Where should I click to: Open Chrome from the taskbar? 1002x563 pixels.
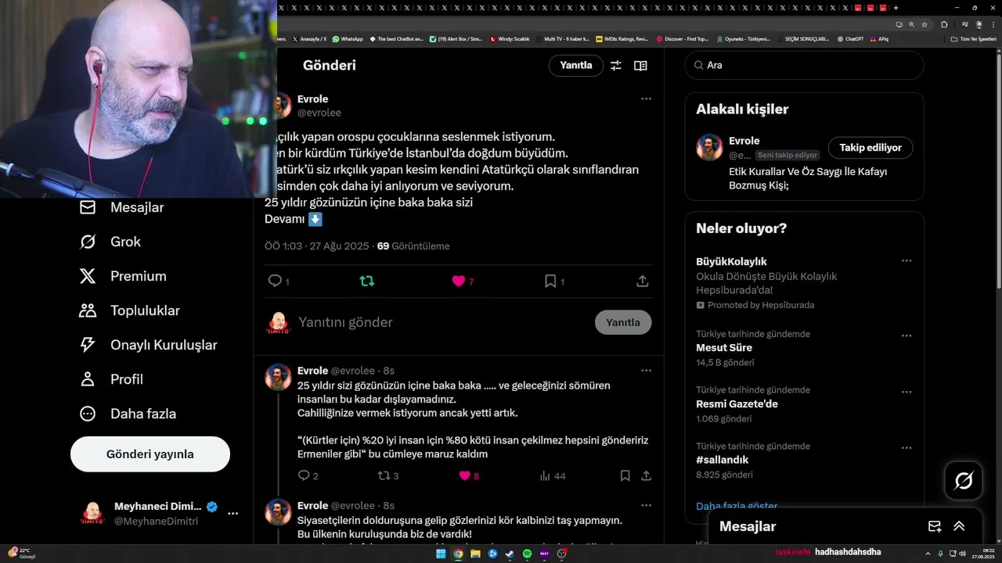(458, 554)
